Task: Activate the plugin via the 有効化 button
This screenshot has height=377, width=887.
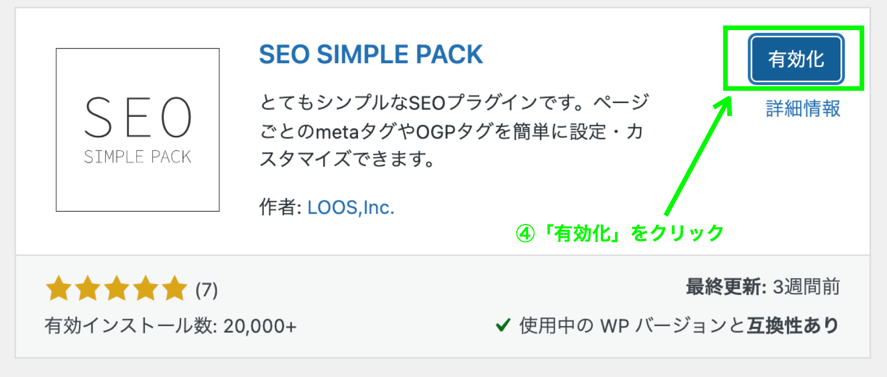Action: point(796,59)
